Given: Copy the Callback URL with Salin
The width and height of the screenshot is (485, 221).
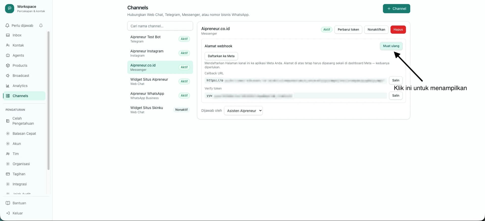Looking at the screenshot, I should point(396,80).
